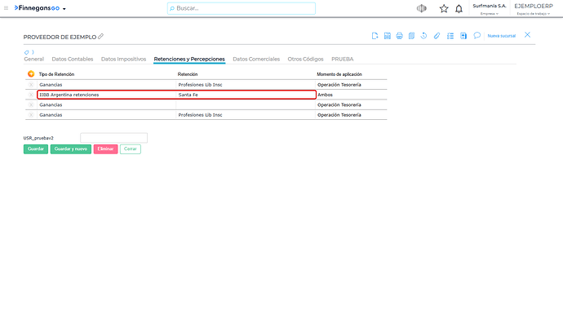Click the Guardar y nuevo button

pyautogui.click(x=71, y=149)
